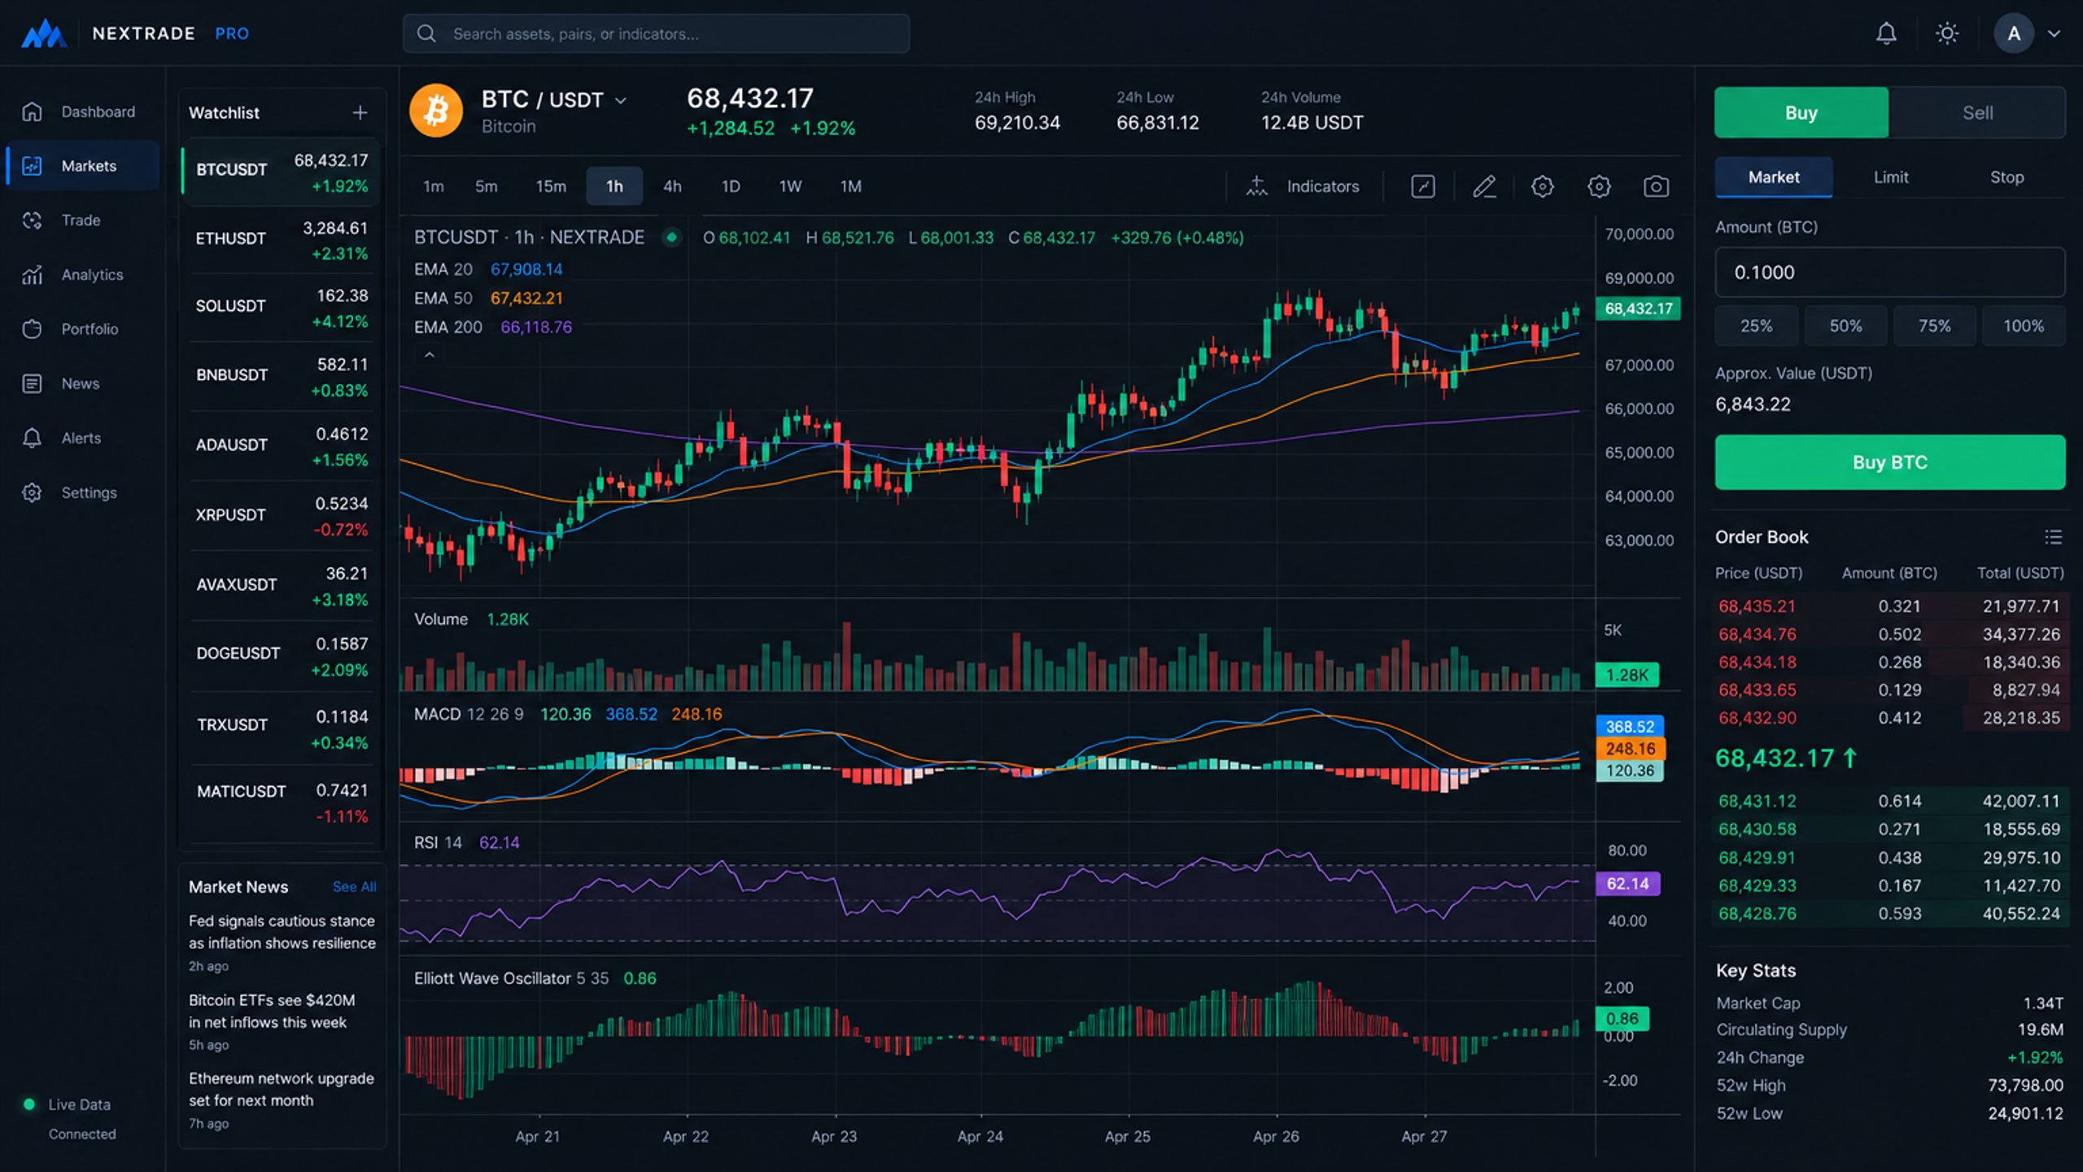Screen dimensions: 2083x1172
Task: Toggle the live chart indicator dot
Action: tap(671, 238)
